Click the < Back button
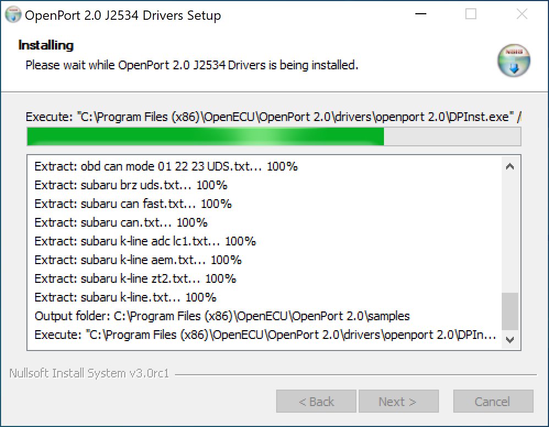 tap(316, 402)
